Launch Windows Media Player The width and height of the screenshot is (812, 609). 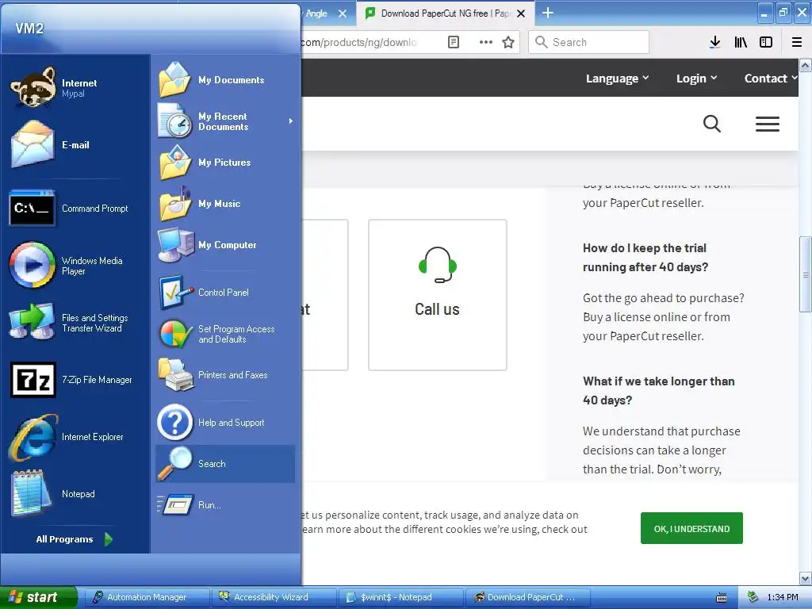tap(75, 265)
